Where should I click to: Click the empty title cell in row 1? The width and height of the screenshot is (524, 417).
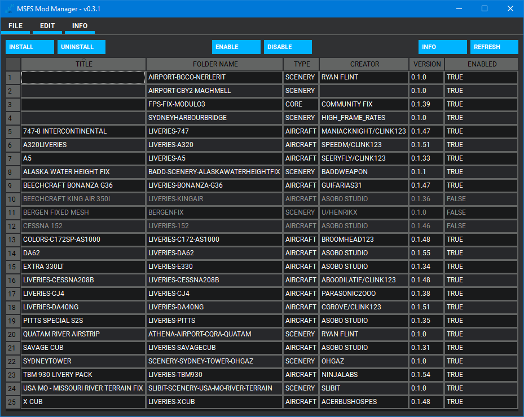coord(83,77)
